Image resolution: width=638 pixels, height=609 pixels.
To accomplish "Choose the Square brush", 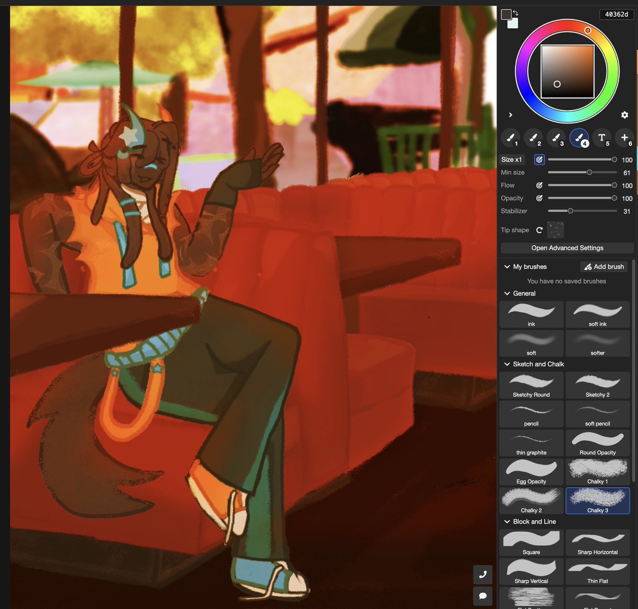I will [531, 543].
